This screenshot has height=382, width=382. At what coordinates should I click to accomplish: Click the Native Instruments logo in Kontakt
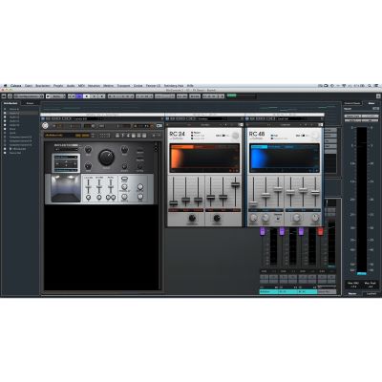coord(45,126)
